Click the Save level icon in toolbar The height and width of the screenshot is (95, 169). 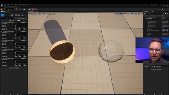click(x=2, y=9)
